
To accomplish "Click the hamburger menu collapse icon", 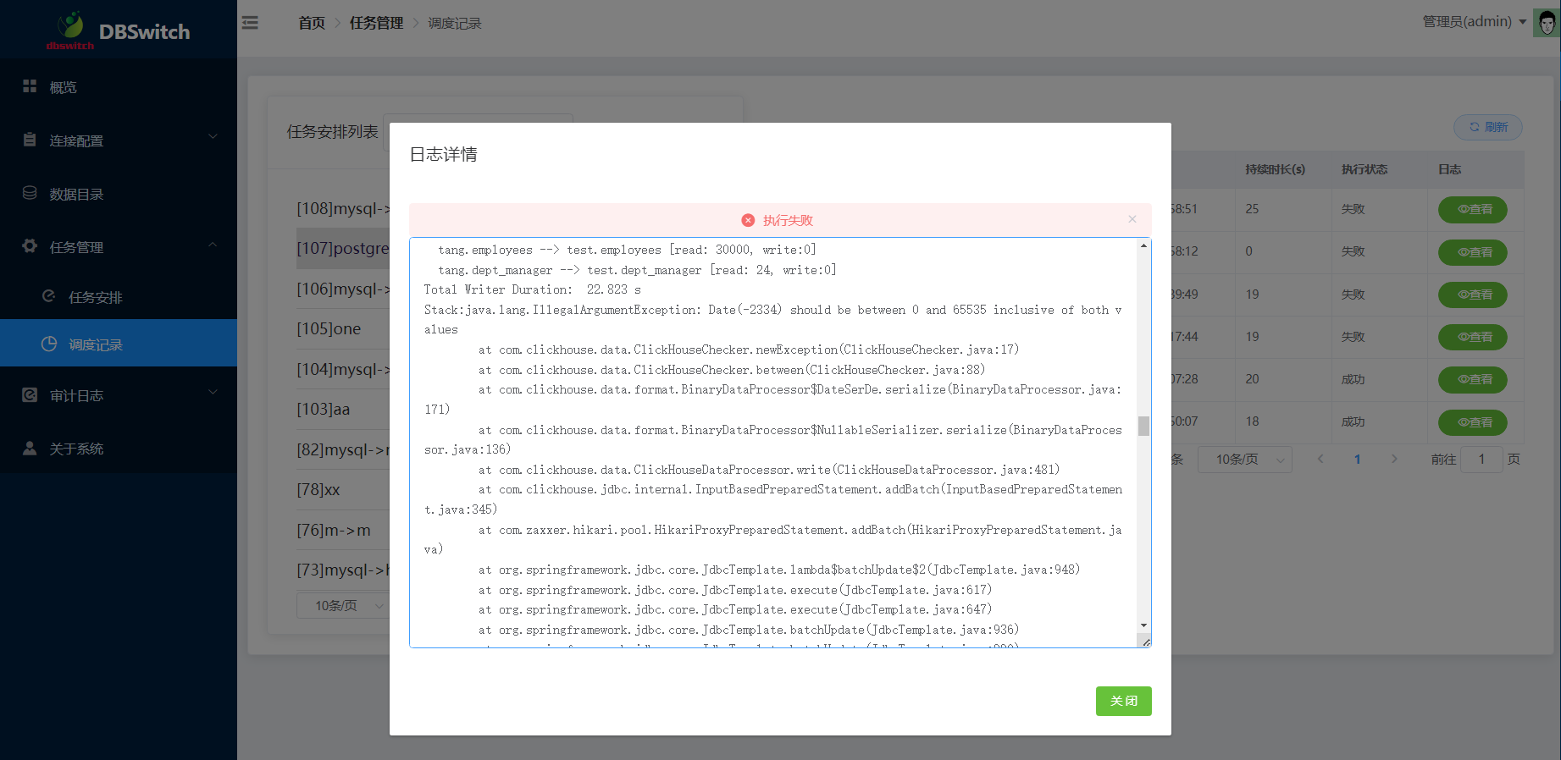I will click(x=250, y=23).
